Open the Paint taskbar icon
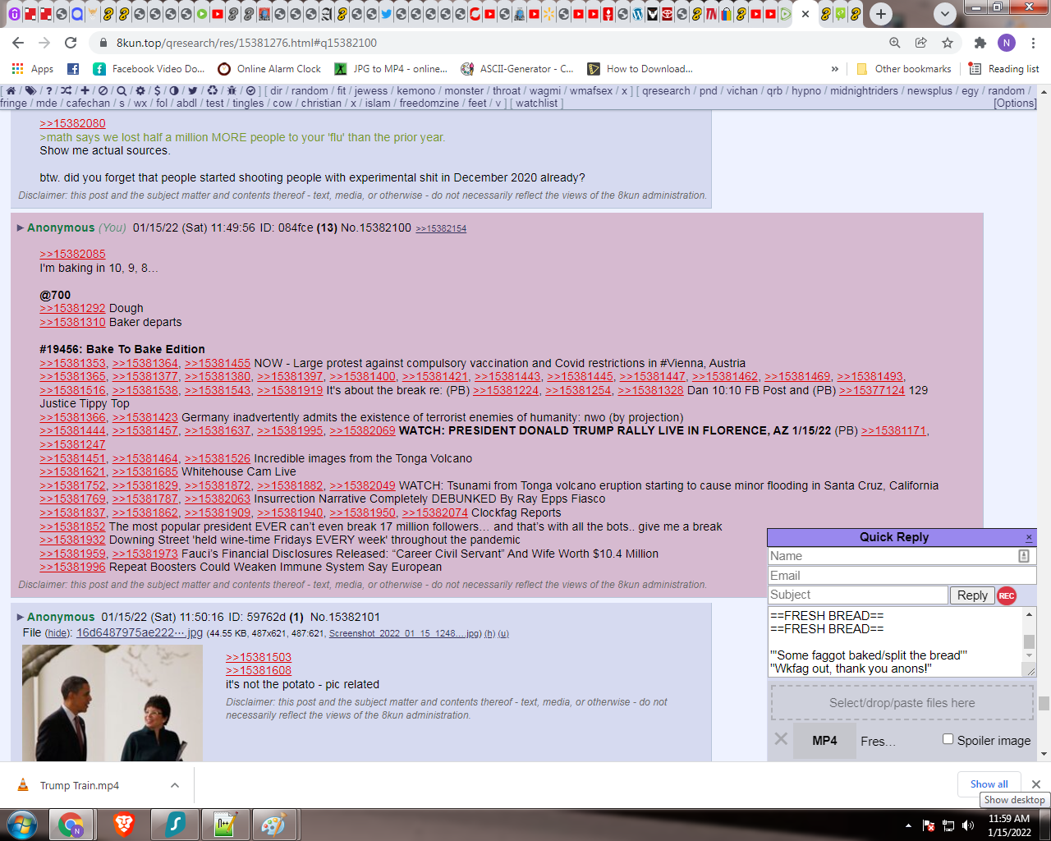1051x841 pixels. point(273,824)
